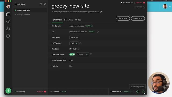Expand the Connected to Flywheel dropdown
The image size is (172, 97).
pos(130,92)
